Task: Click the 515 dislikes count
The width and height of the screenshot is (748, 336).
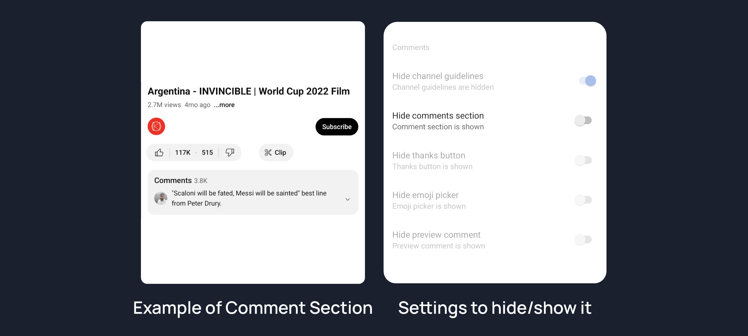Action: pos(207,153)
